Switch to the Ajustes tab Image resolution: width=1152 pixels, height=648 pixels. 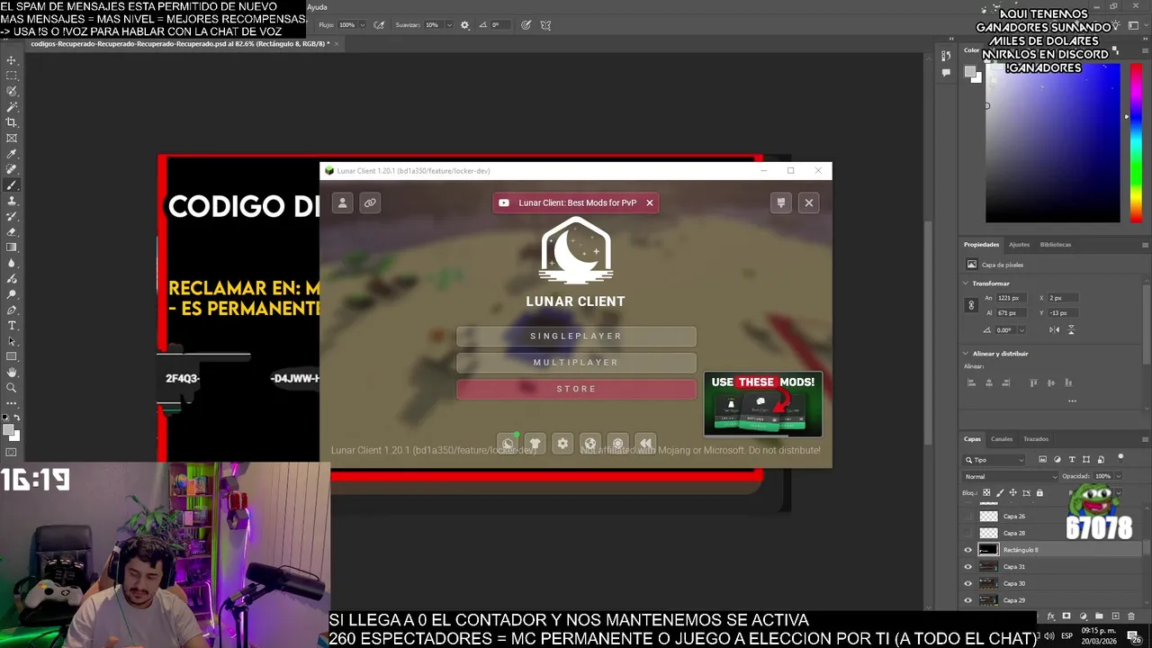tap(1019, 245)
